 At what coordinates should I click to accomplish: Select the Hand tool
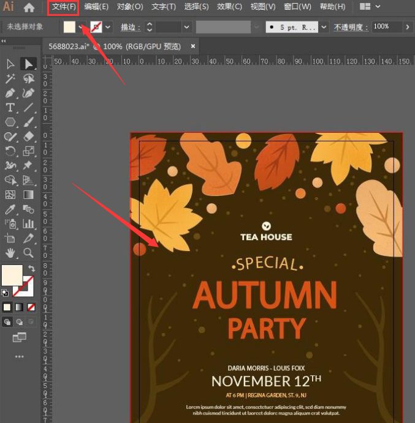click(10, 253)
